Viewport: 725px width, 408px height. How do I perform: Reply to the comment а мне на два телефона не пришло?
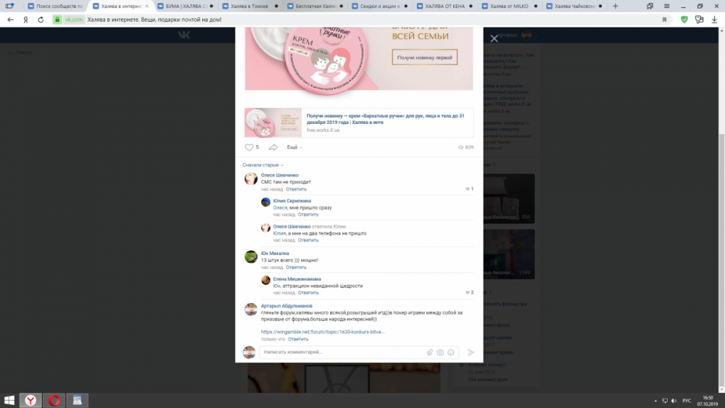(308, 240)
